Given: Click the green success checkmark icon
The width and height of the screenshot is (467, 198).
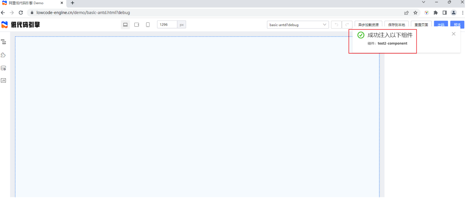Looking at the screenshot, I should [x=361, y=35].
